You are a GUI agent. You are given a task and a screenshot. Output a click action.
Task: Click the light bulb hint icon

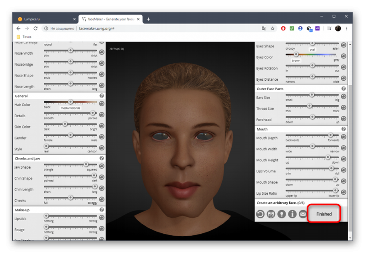(x=282, y=214)
